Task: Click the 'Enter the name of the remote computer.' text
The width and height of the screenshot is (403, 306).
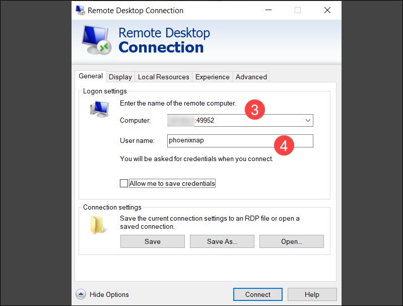Action: (x=178, y=104)
